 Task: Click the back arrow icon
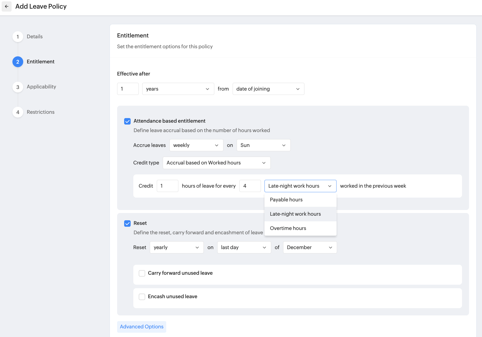pyautogui.click(x=6, y=6)
